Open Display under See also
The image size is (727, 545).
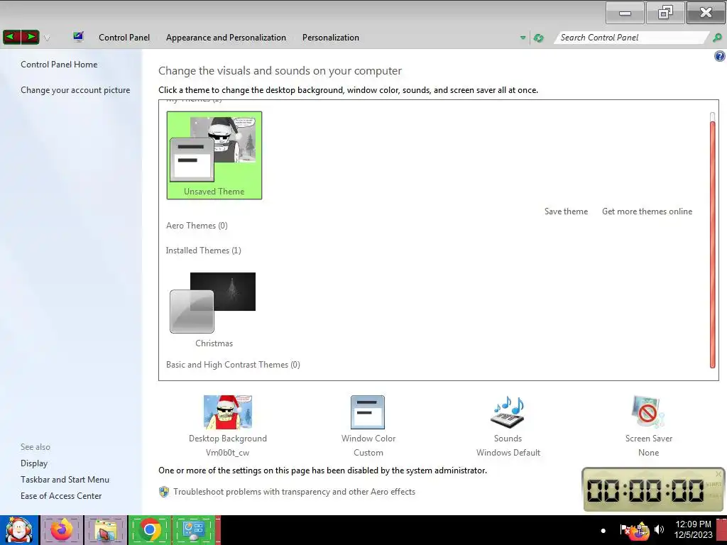[34, 463]
